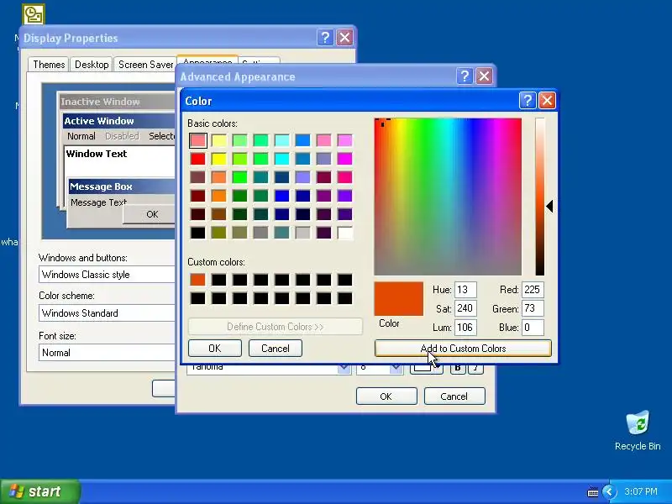The width and height of the screenshot is (672, 504).
Task: Close the Color dialog
Action: pos(548,101)
